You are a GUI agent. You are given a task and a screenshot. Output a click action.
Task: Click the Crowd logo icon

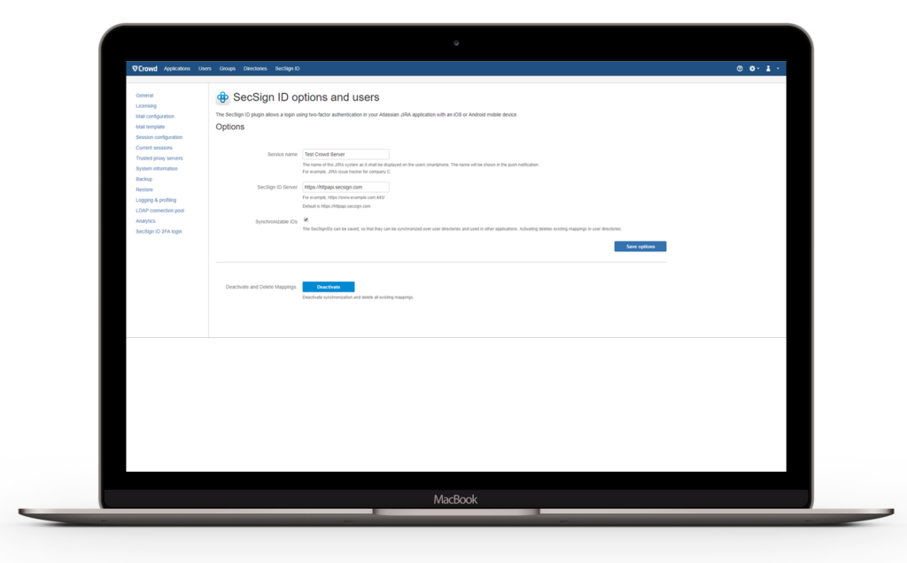(134, 68)
